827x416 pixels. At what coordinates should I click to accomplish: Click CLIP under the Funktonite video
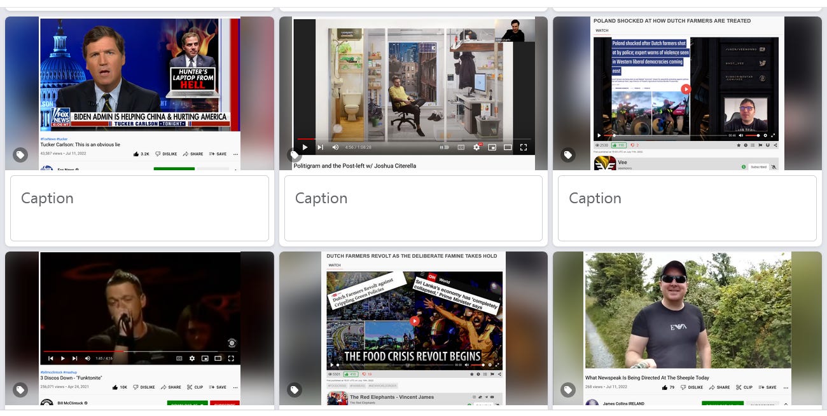tap(195, 387)
